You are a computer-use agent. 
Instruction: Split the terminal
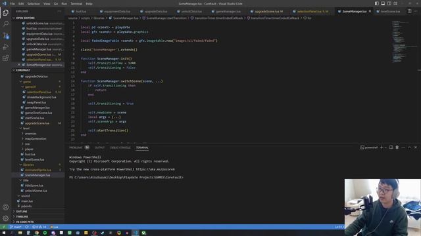click(x=391, y=147)
